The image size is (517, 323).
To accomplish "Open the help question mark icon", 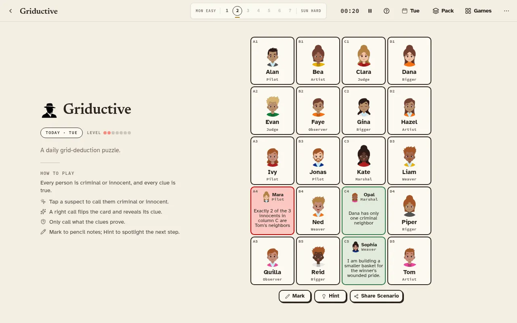I will 387,11.
